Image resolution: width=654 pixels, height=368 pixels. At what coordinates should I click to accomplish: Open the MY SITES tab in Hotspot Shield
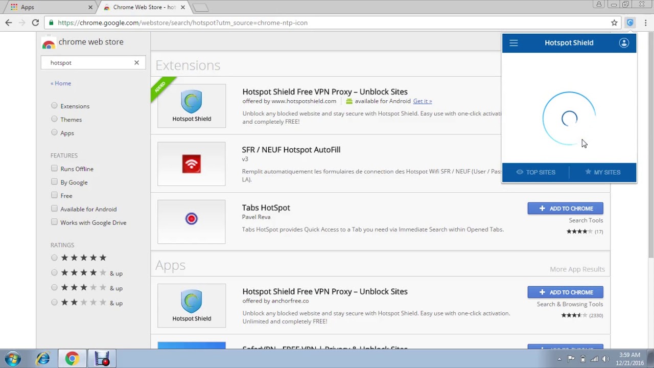tap(603, 172)
